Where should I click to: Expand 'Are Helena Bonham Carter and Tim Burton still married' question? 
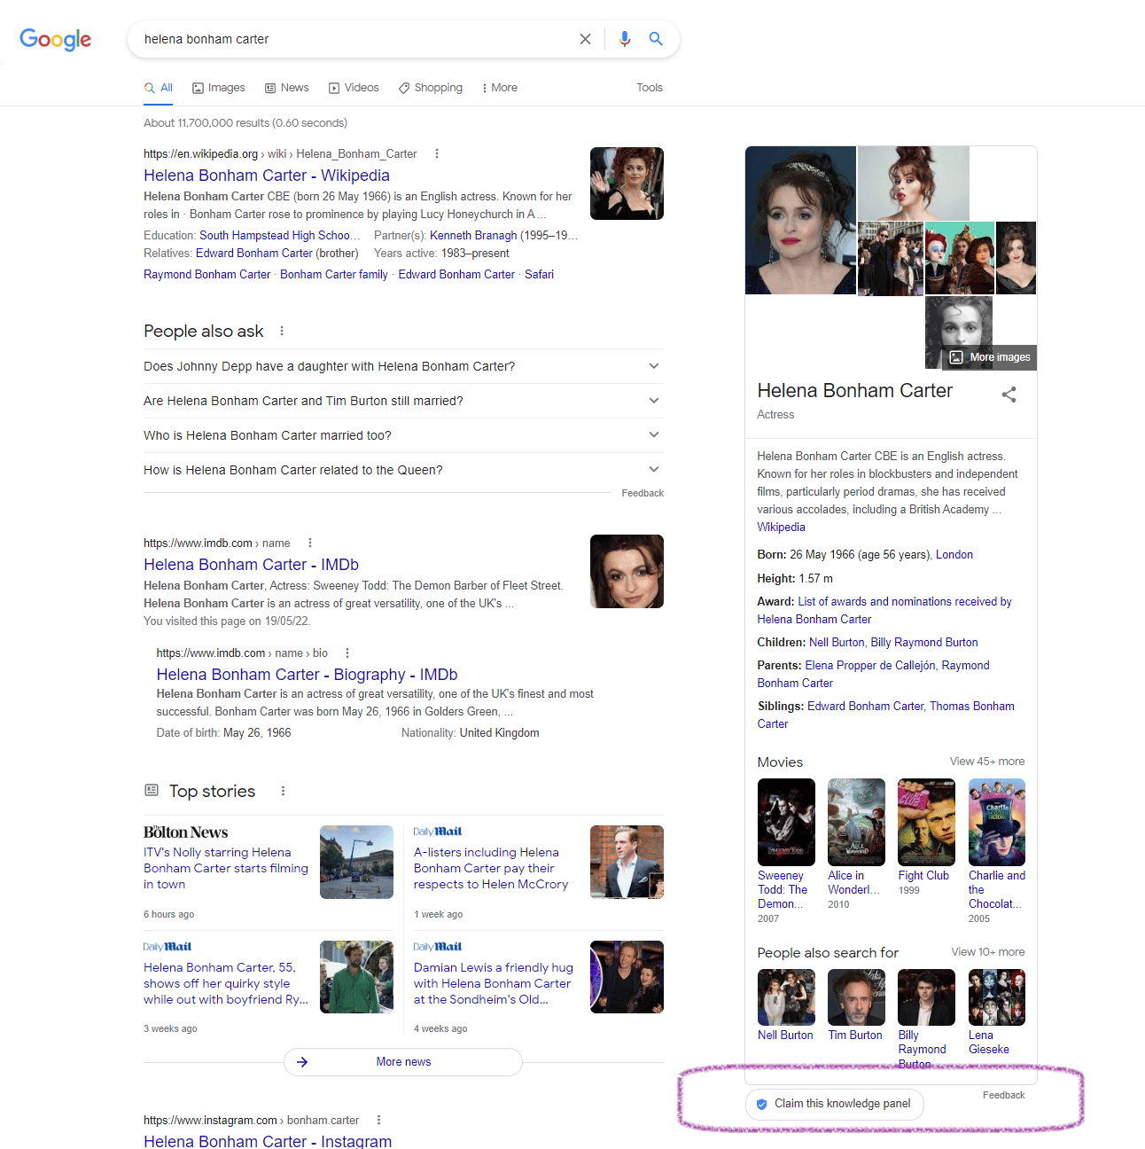pyautogui.click(x=403, y=401)
